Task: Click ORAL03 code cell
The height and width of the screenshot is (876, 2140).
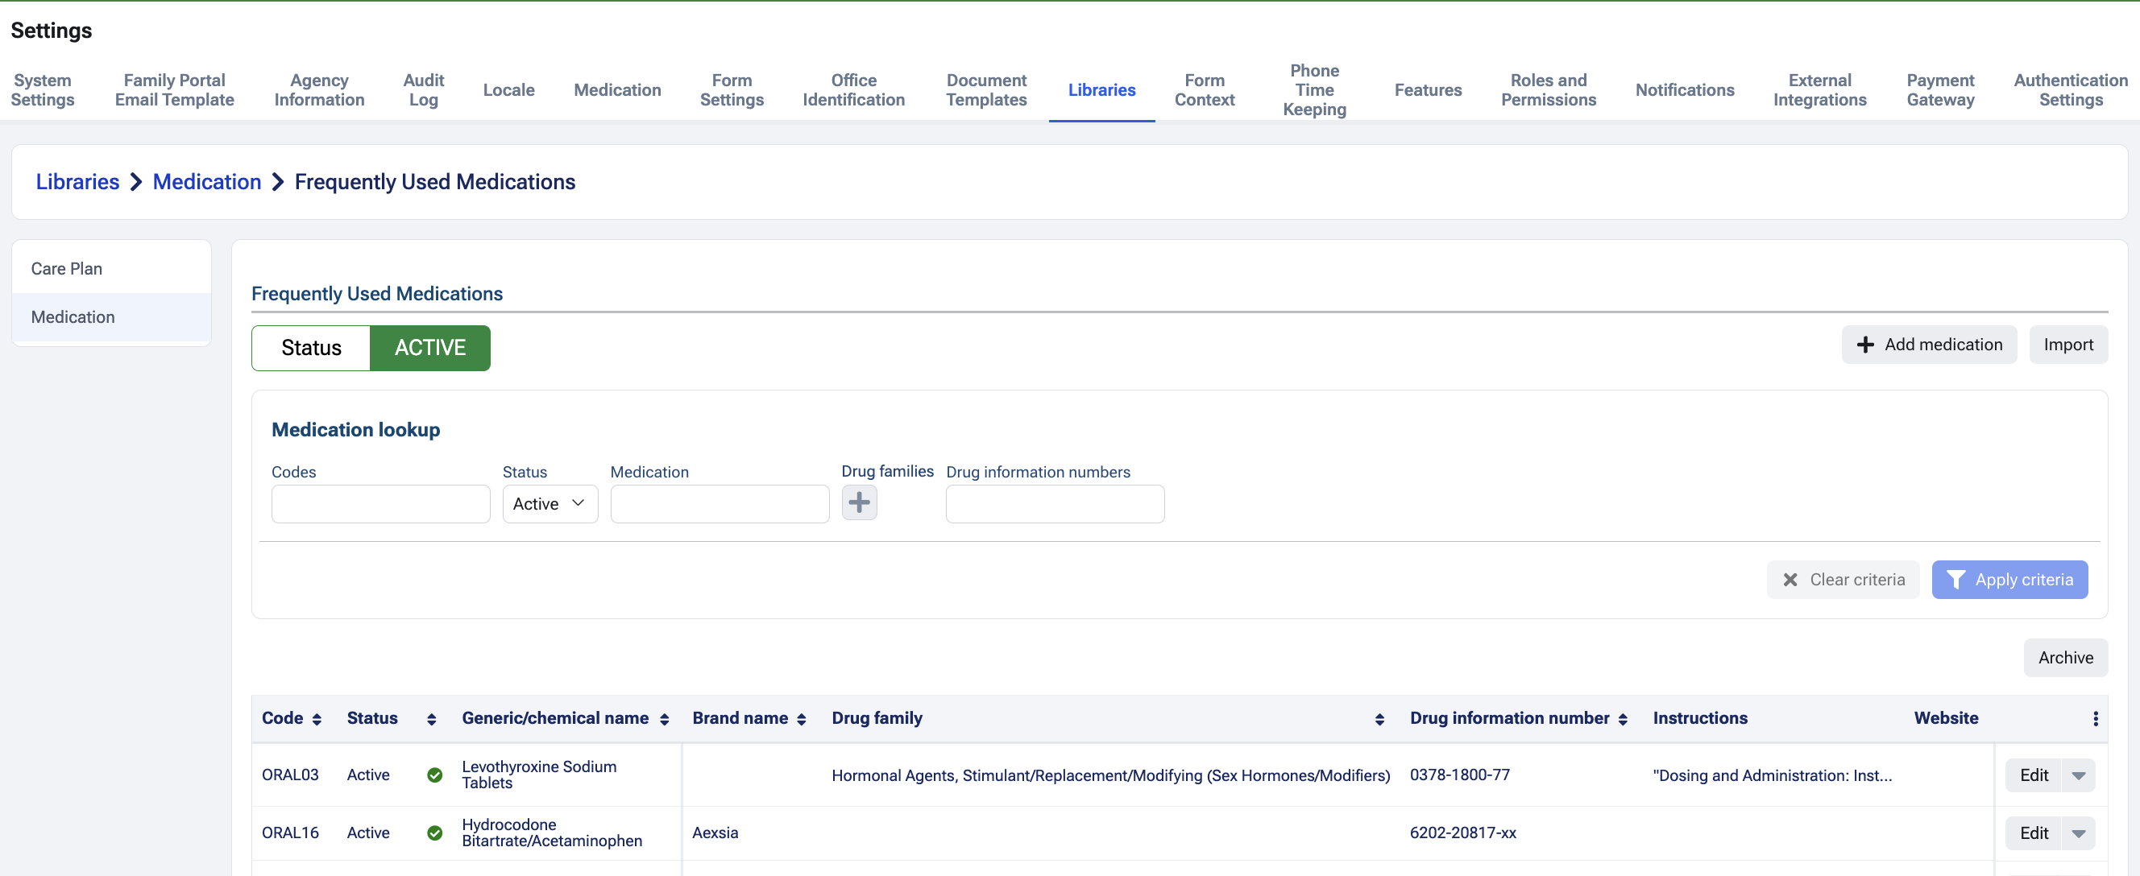Action: click(290, 775)
